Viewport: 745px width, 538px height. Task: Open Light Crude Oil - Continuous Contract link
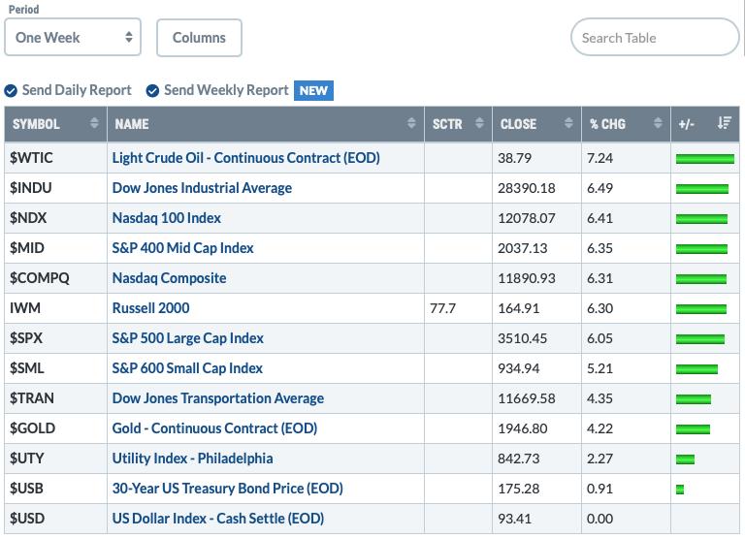(246, 158)
